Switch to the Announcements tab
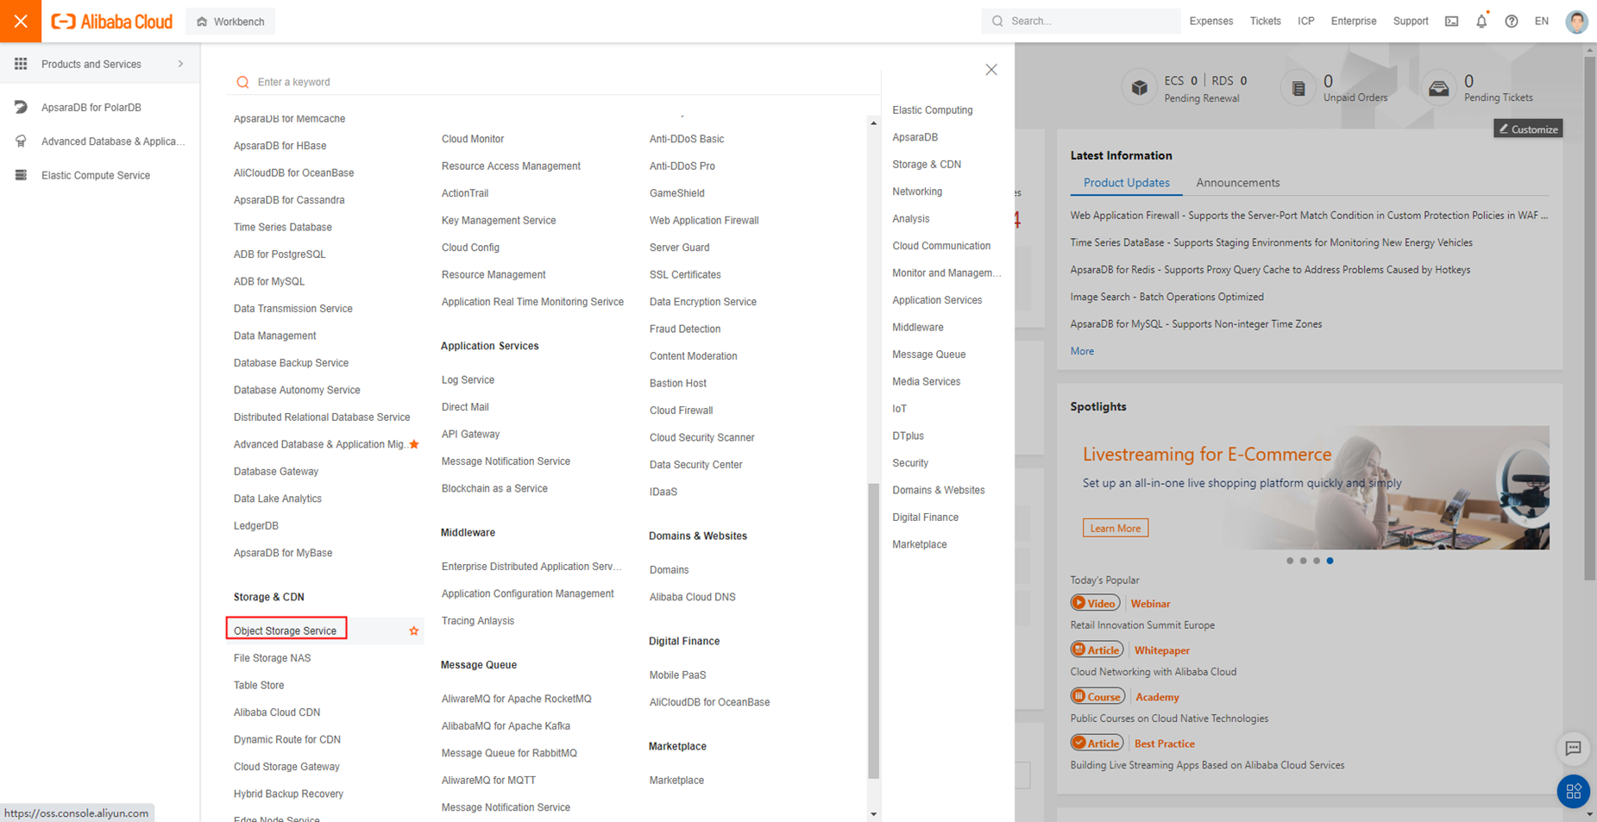 [x=1237, y=183]
